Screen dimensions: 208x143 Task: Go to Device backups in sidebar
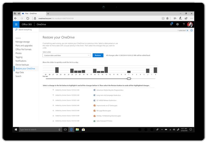(22, 64)
